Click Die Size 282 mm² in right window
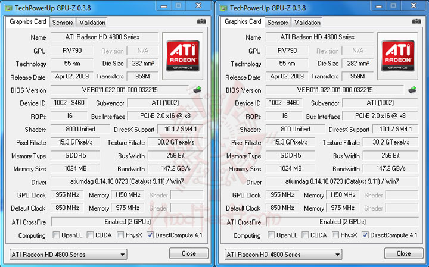Viewport: 429px width, 267px height. click(358, 64)
